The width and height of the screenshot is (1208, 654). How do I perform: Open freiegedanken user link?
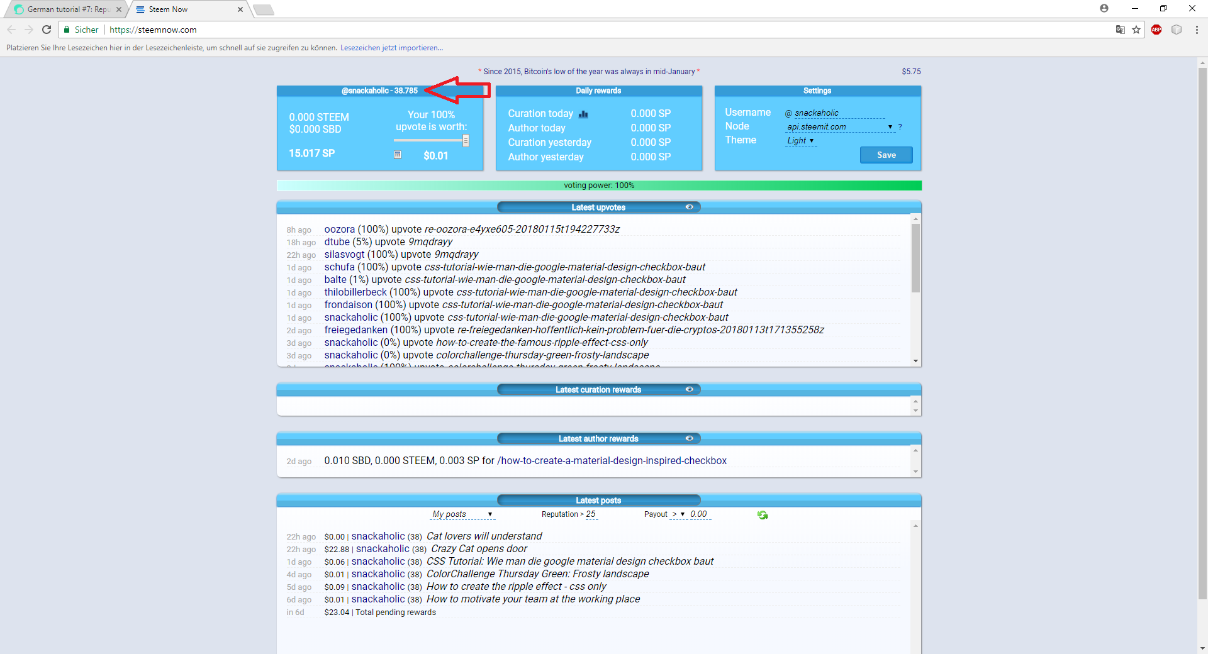(x=356, y=330)
